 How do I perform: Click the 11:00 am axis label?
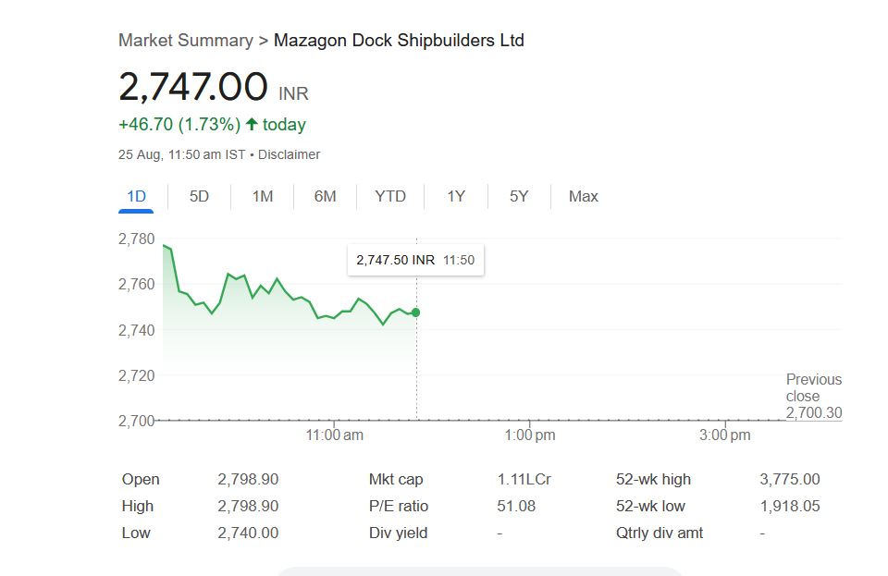click(334, 435)
